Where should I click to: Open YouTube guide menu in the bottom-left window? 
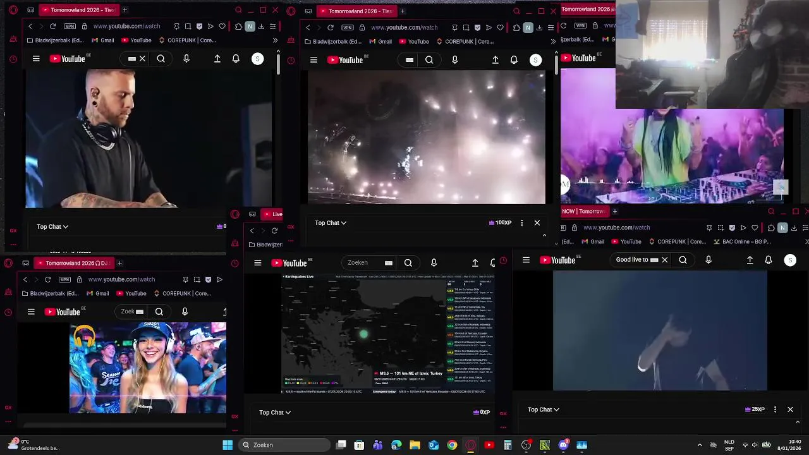31,312
